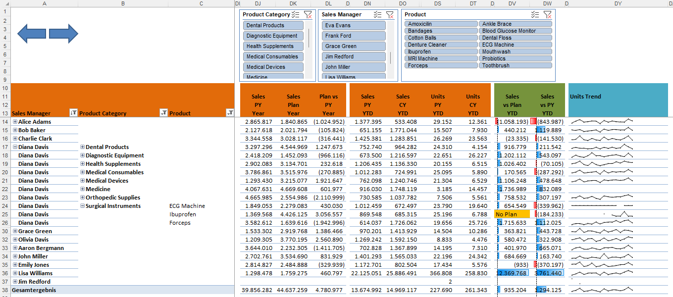
Task: Select Mouthwash in Product slicer
Action: click(x=515, y=51)
